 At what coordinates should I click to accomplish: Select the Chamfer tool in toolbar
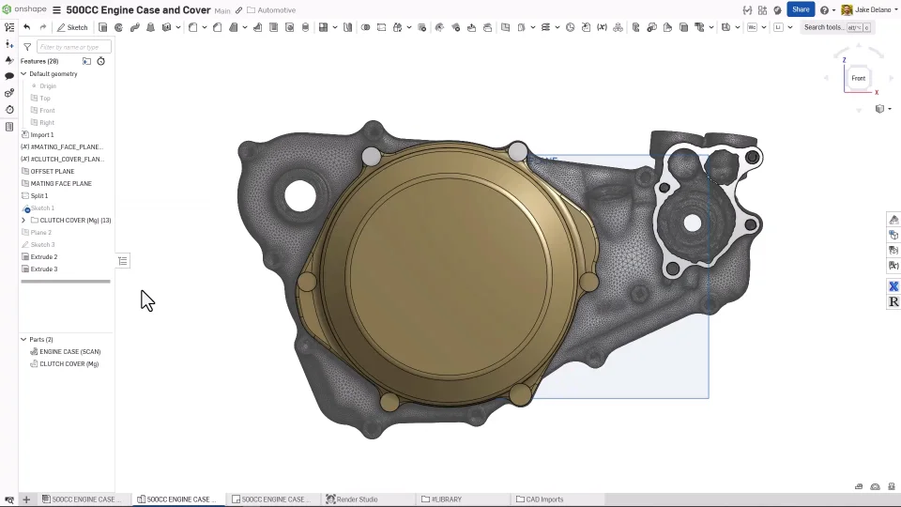[217, 27]
